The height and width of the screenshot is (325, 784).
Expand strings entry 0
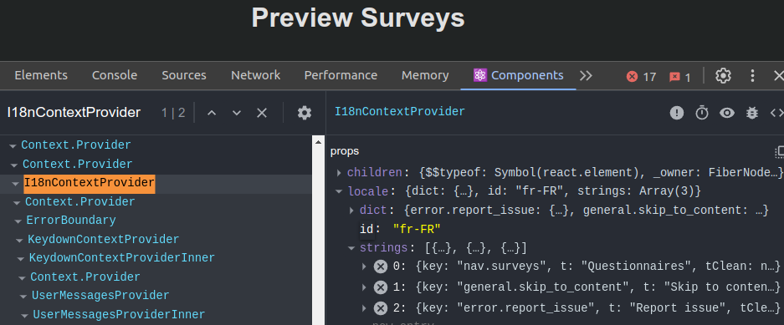coord(364,267)
